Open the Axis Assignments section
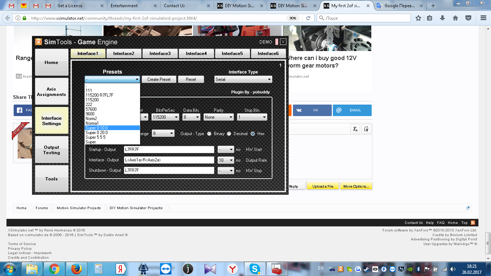This screenshot has width=491, height=276. [51, 92]
